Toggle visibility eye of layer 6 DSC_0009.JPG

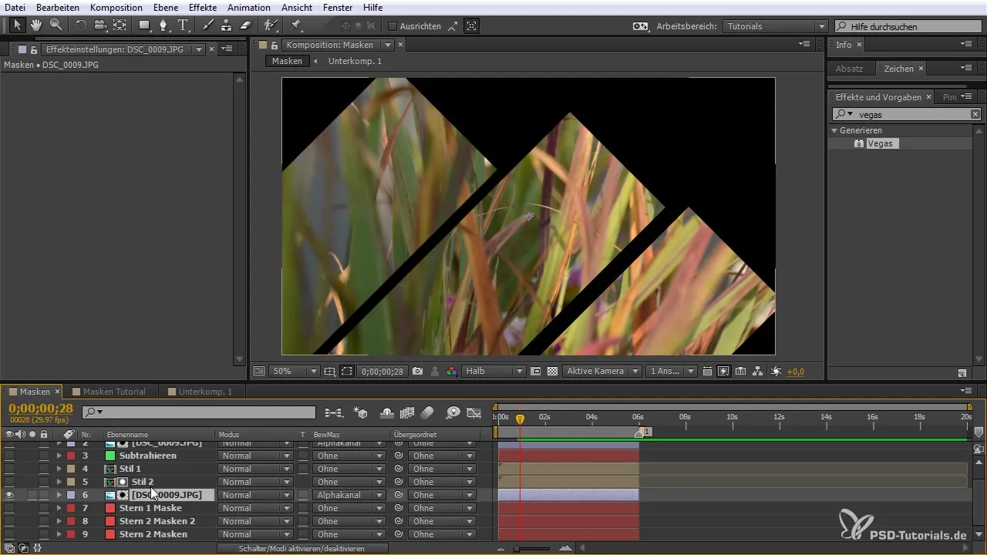[x=9, y=495]
